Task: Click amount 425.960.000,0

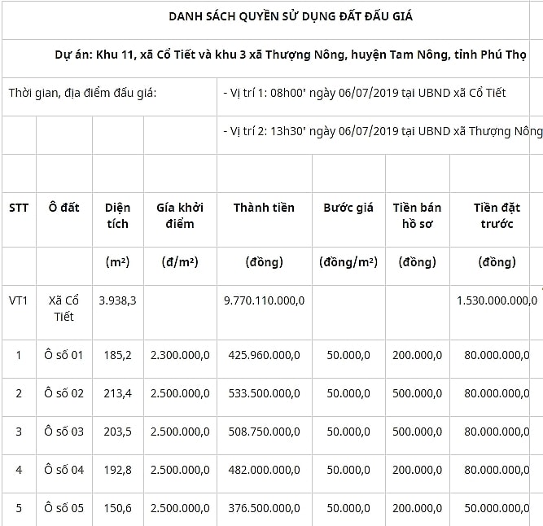Action: (x=265, y=355)
